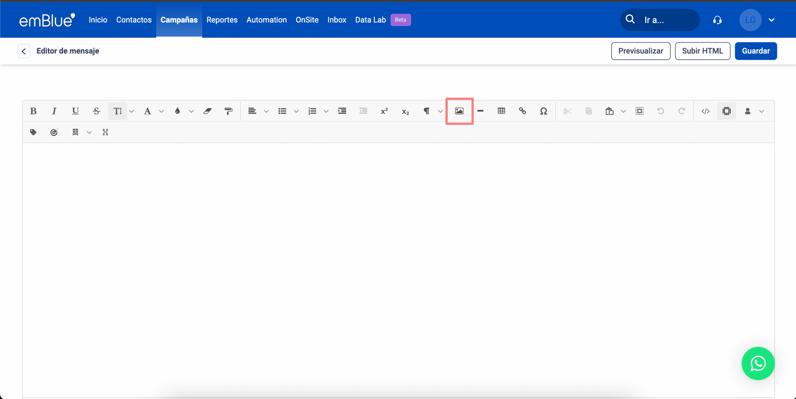Toggle strikethrough formatting
This screenshot has height=399, width=796.
(96, 111)
